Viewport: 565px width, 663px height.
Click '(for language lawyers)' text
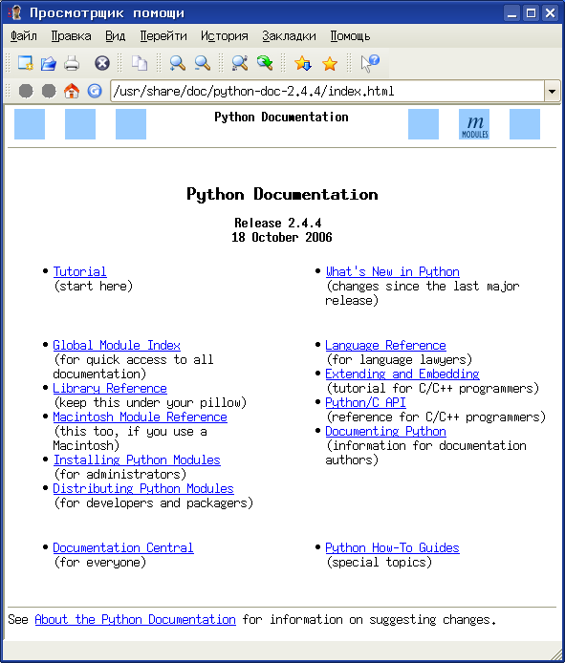pyautogui.click(x=399, y=360)
